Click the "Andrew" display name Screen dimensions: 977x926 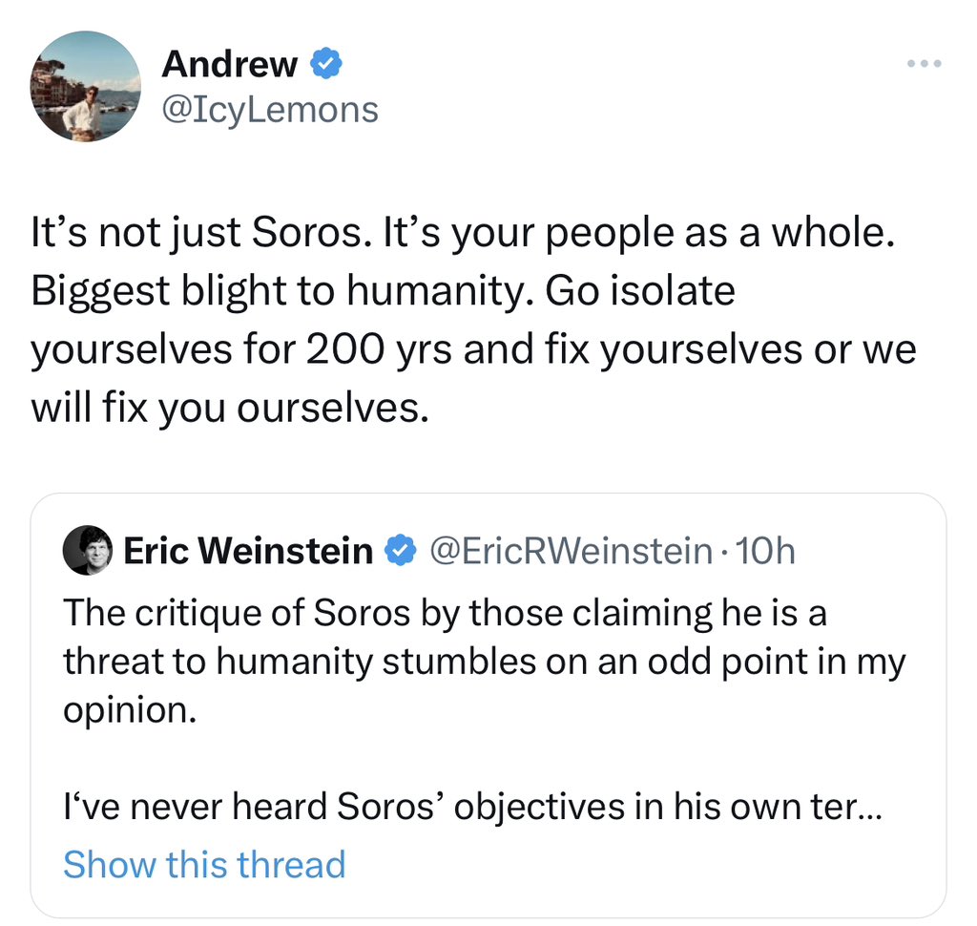click(229, 65)
